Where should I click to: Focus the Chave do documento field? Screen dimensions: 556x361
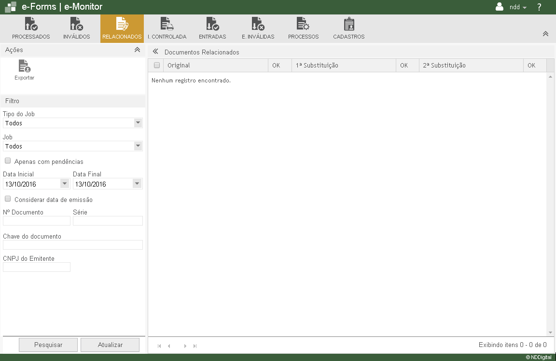(x=73, y=245)
